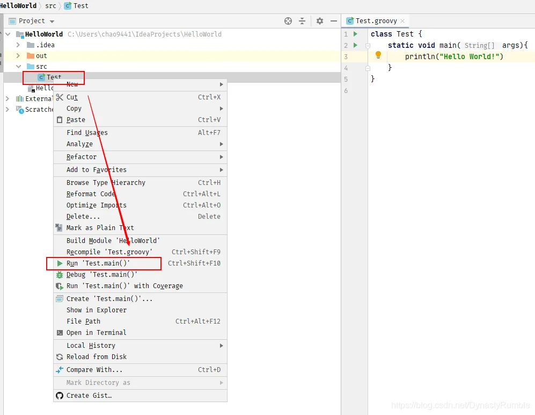This screenshot has height=415, width=535.
Task: Close the Test.groovy editor tab
Action: pyautogui.click(x=402, y=21)
